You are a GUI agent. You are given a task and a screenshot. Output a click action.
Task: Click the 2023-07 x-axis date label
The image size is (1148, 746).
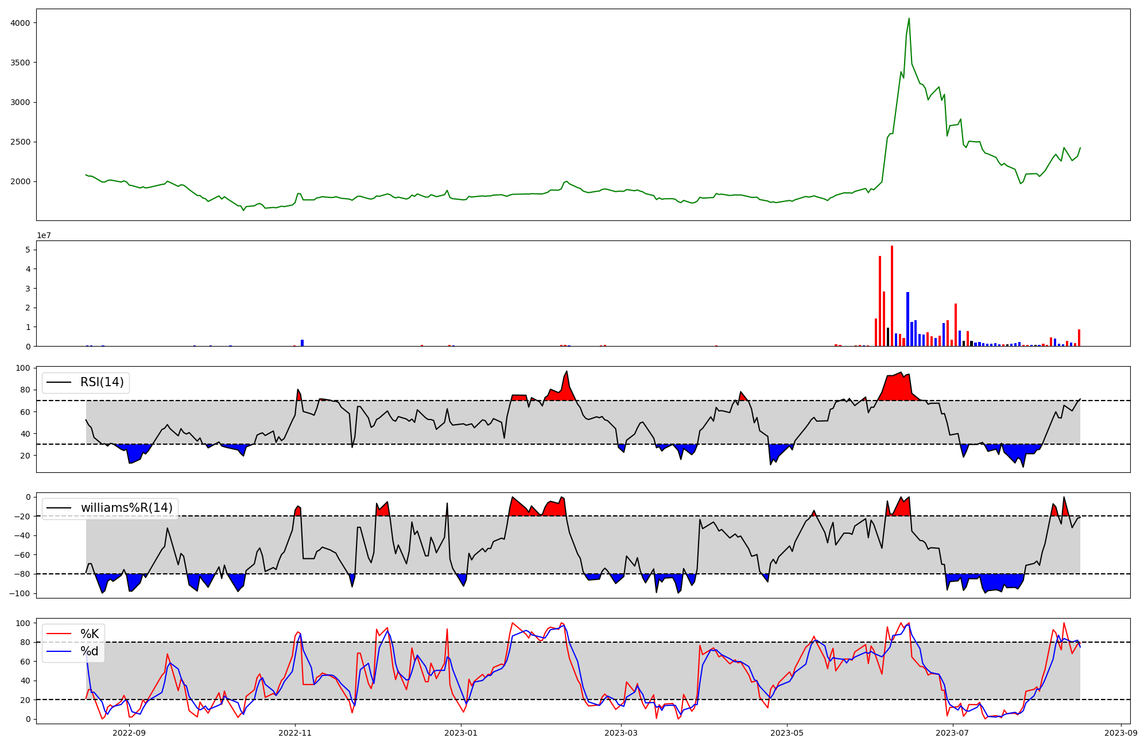[953, 733]
